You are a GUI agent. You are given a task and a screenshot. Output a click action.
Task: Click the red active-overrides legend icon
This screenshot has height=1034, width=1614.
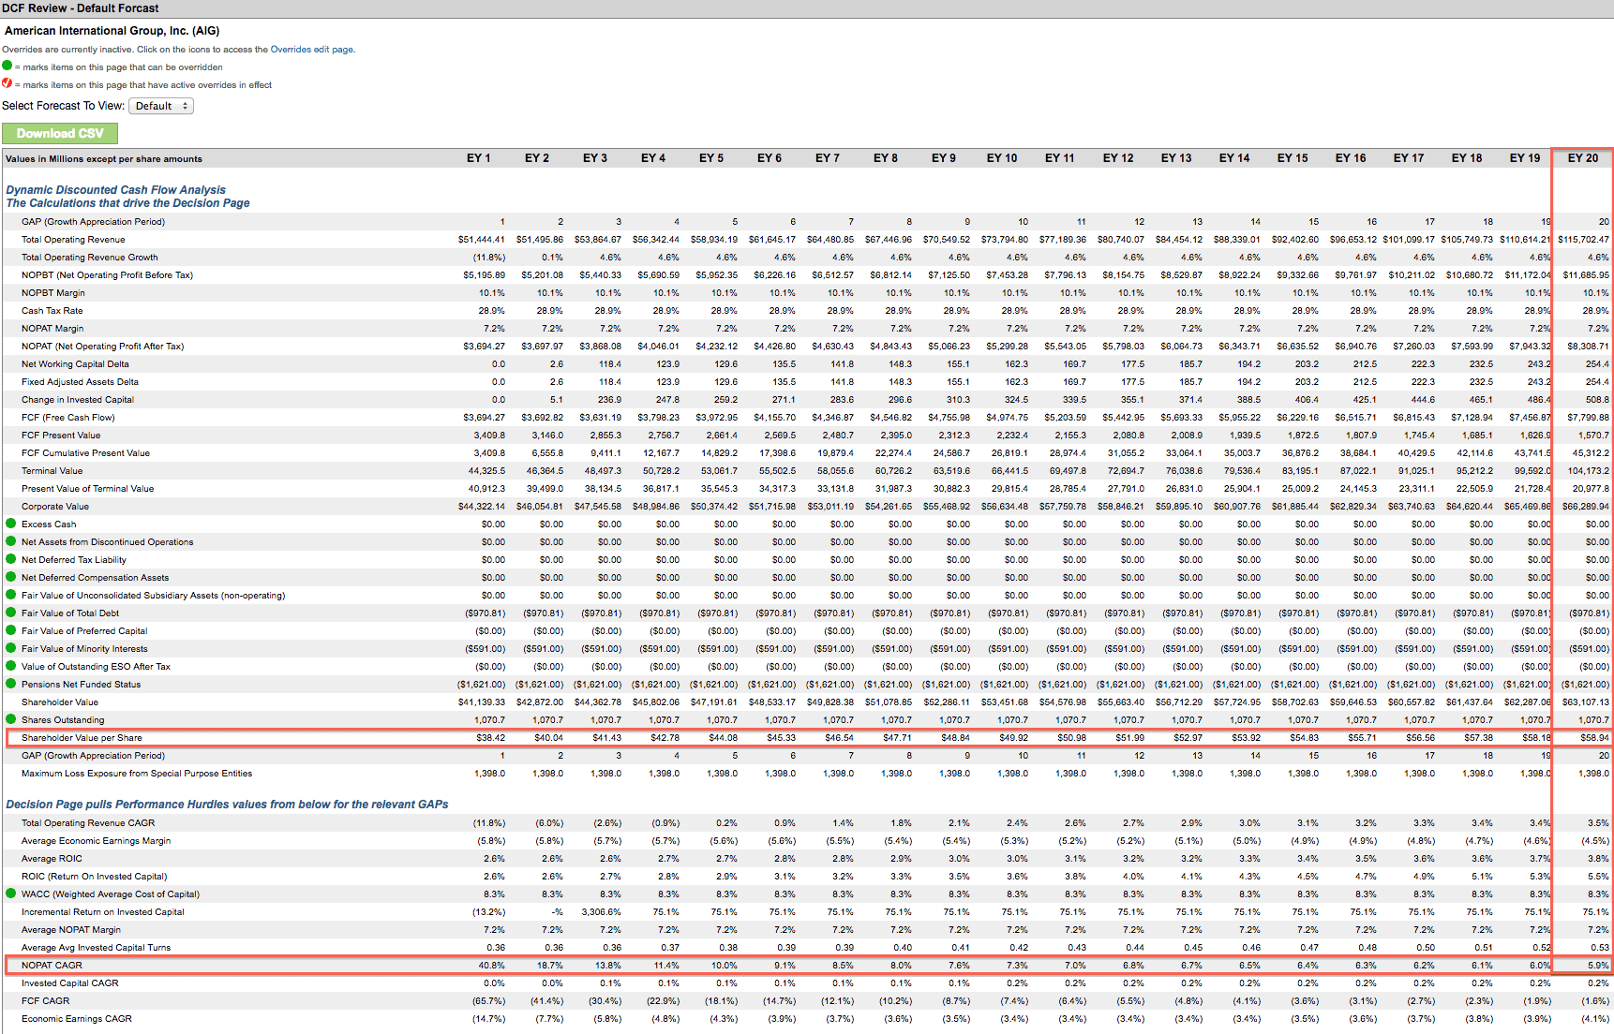click(x=7, y=83)
